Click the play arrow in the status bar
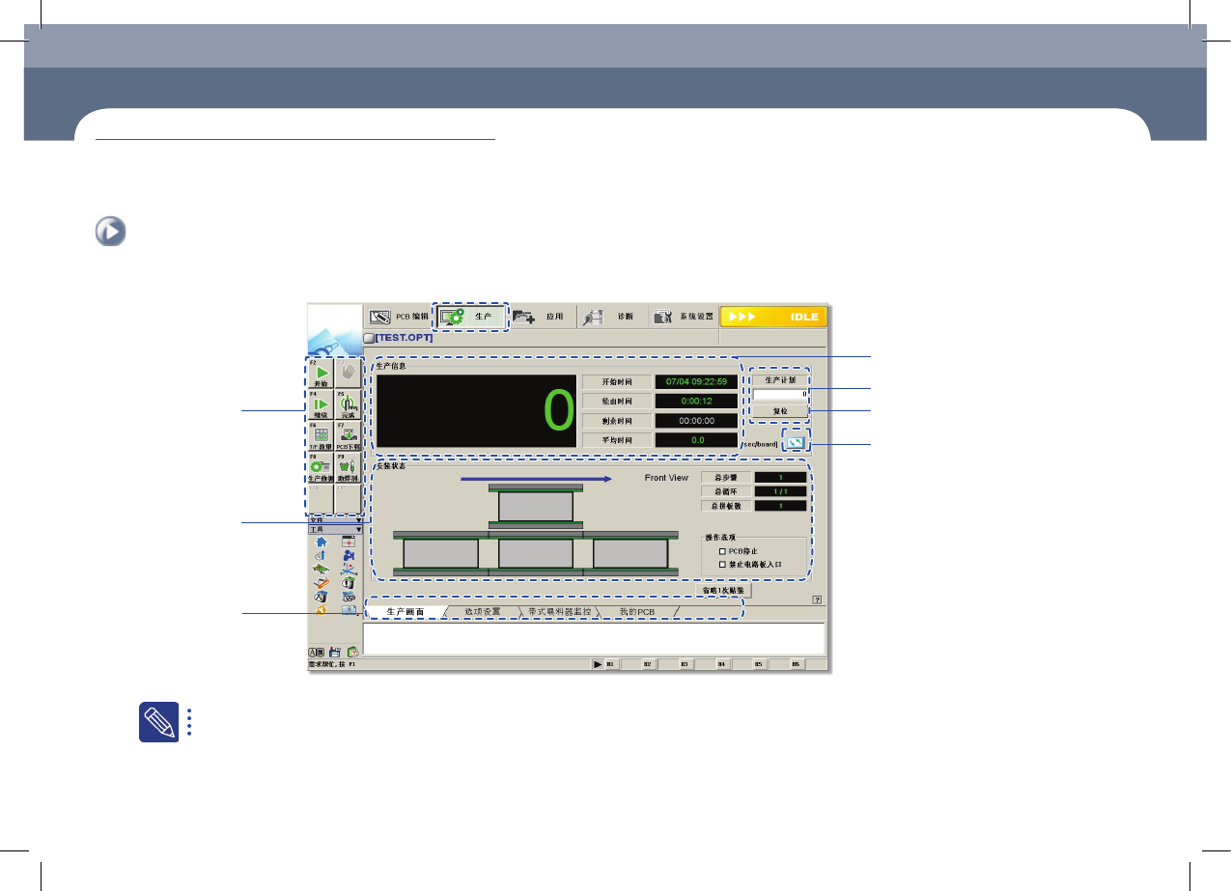Viewport: 1231px width, 891px height. point(599,664)
